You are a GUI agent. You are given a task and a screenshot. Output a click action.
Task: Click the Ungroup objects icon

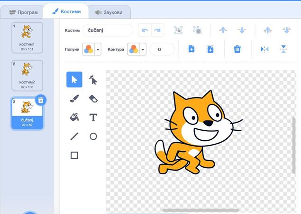click(x=197, y=30)
